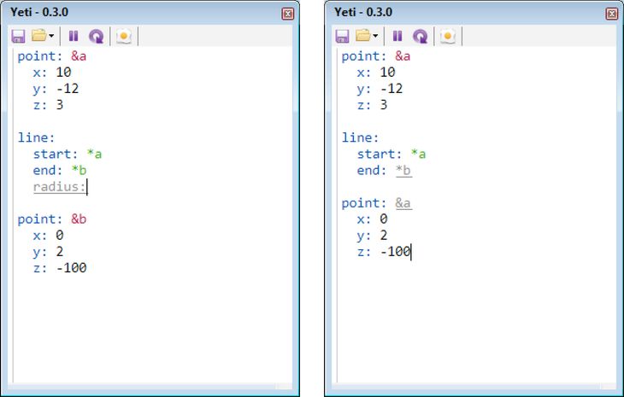The image size is (624, 397).
Task: Click the underlined 'radius:' text in left window
Action: click(60, 187)
